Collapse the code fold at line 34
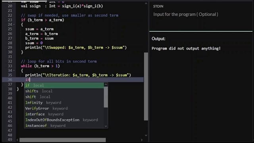This screenshot has height=143, width=254. 14,71
